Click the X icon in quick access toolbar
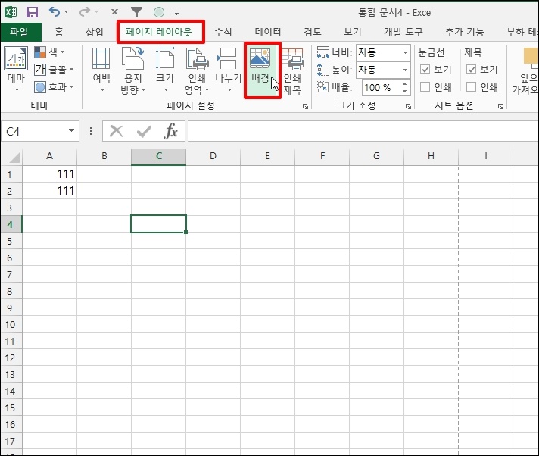This screenshot has width=539, height=456. tap(114, 12)
